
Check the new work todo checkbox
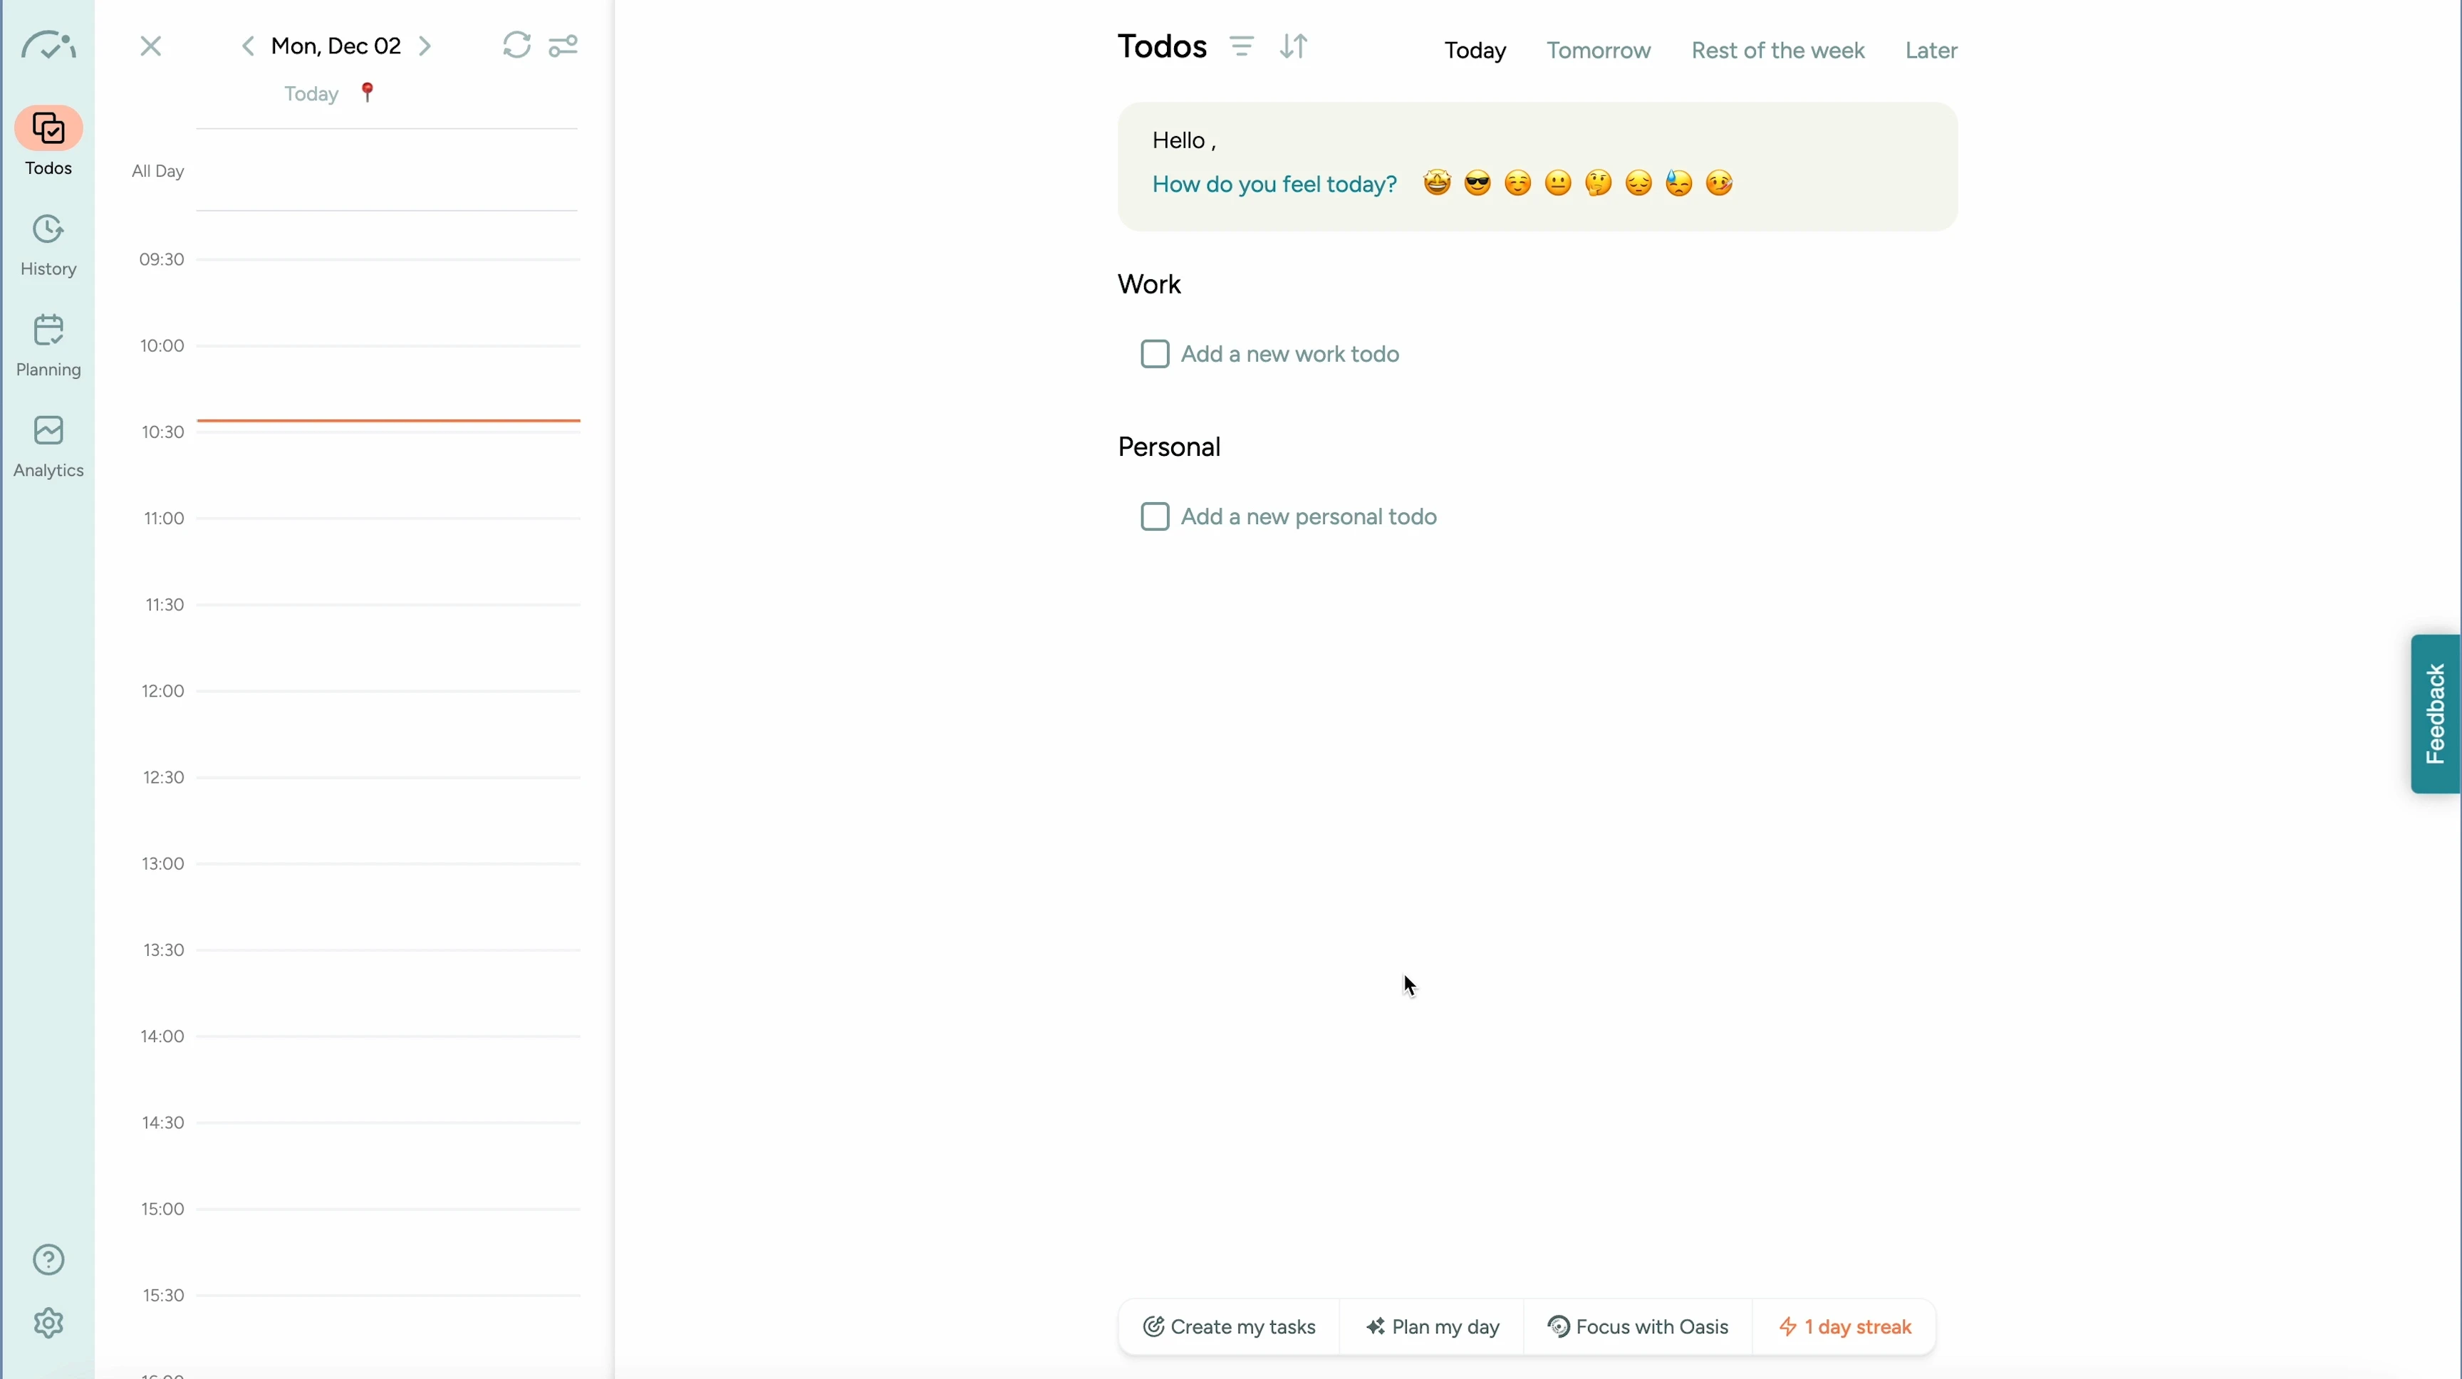[x=1155, y=353]
